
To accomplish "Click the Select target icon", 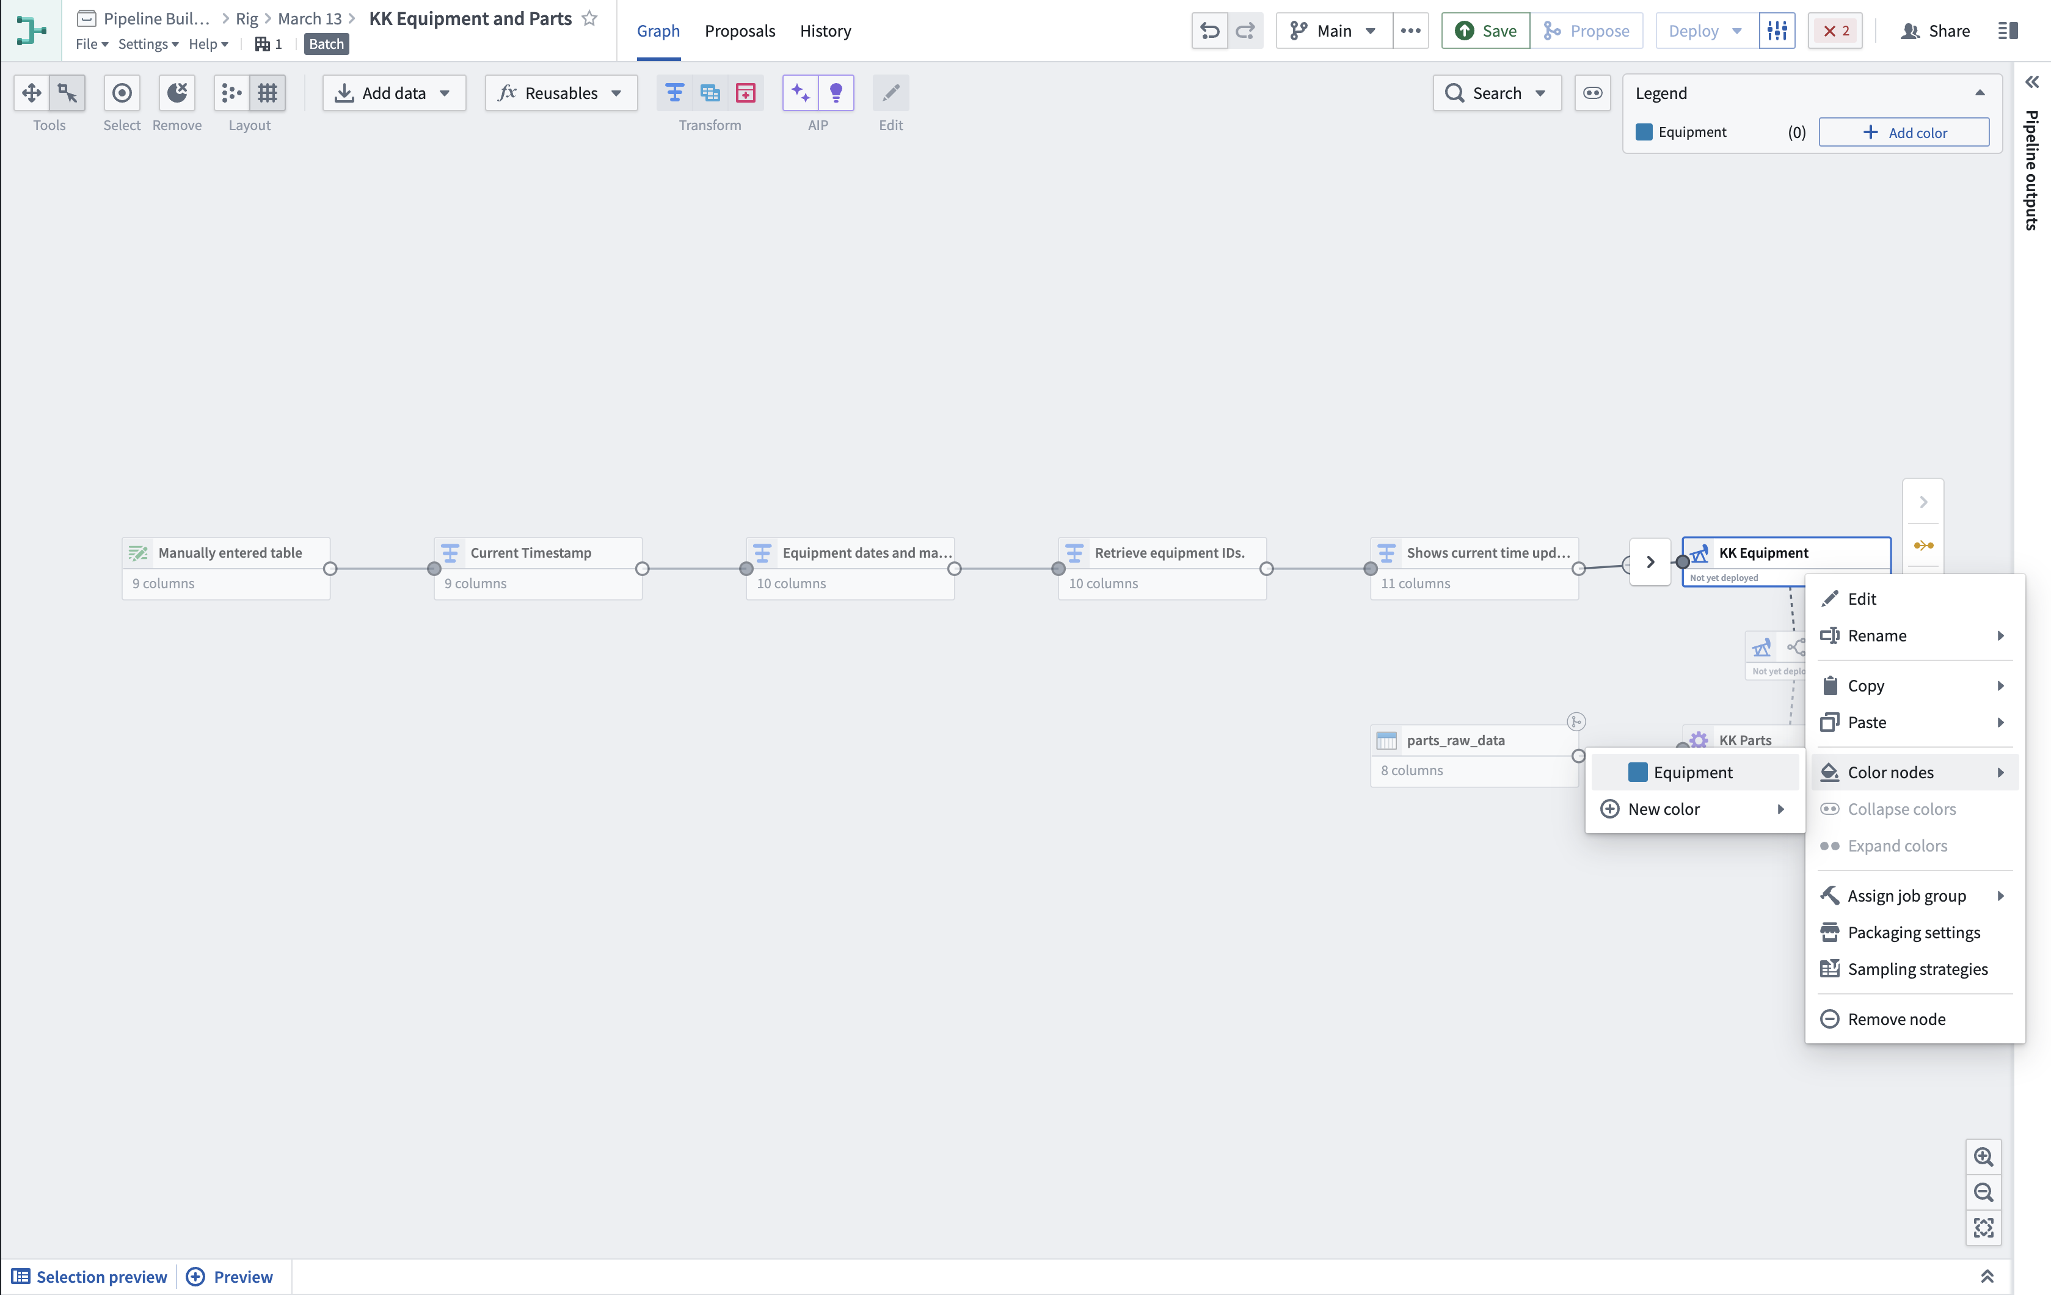I will 122,93.
